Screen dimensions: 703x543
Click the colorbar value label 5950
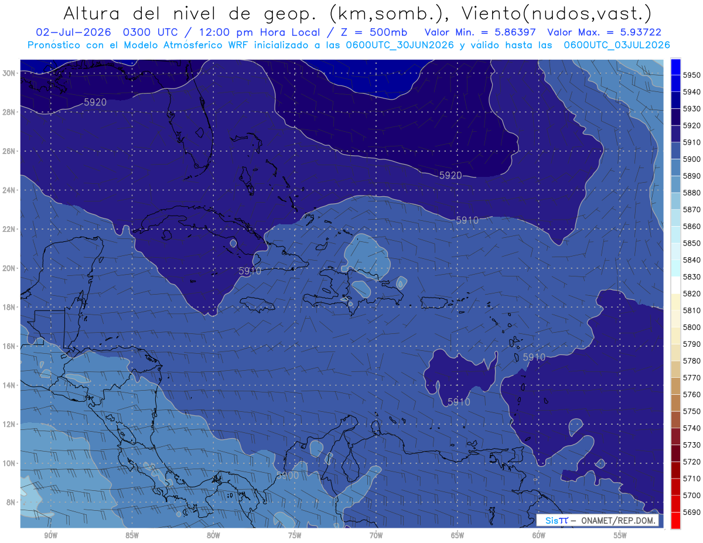[x=691, y=75]
